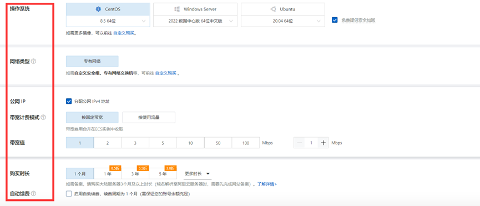The width and height of the screenshot is (480, 206).
Task: Select the Windows Server operating system option
Action: (x=195, y=9)
